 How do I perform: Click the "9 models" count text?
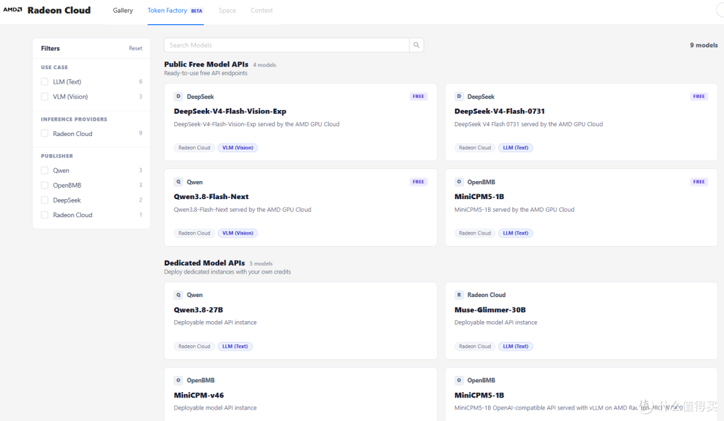(704, 45)
